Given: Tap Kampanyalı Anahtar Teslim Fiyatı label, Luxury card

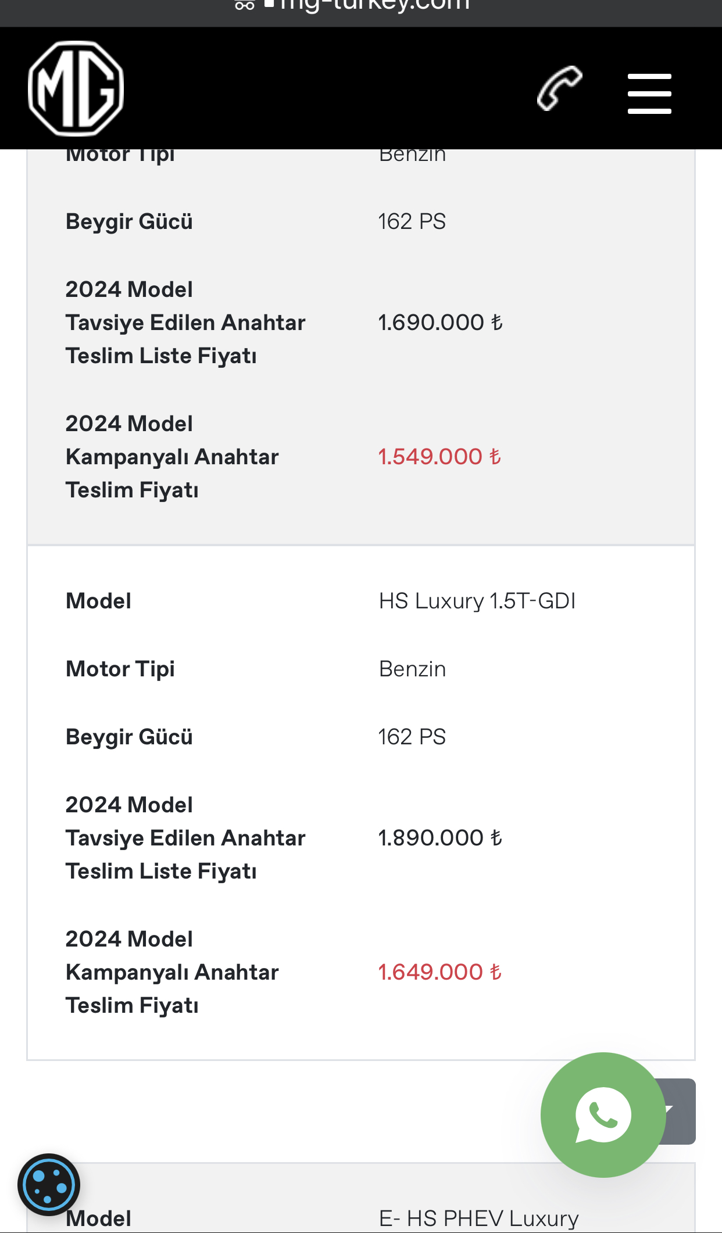Looking at the screenshot, I should click(x=172, y=972).
